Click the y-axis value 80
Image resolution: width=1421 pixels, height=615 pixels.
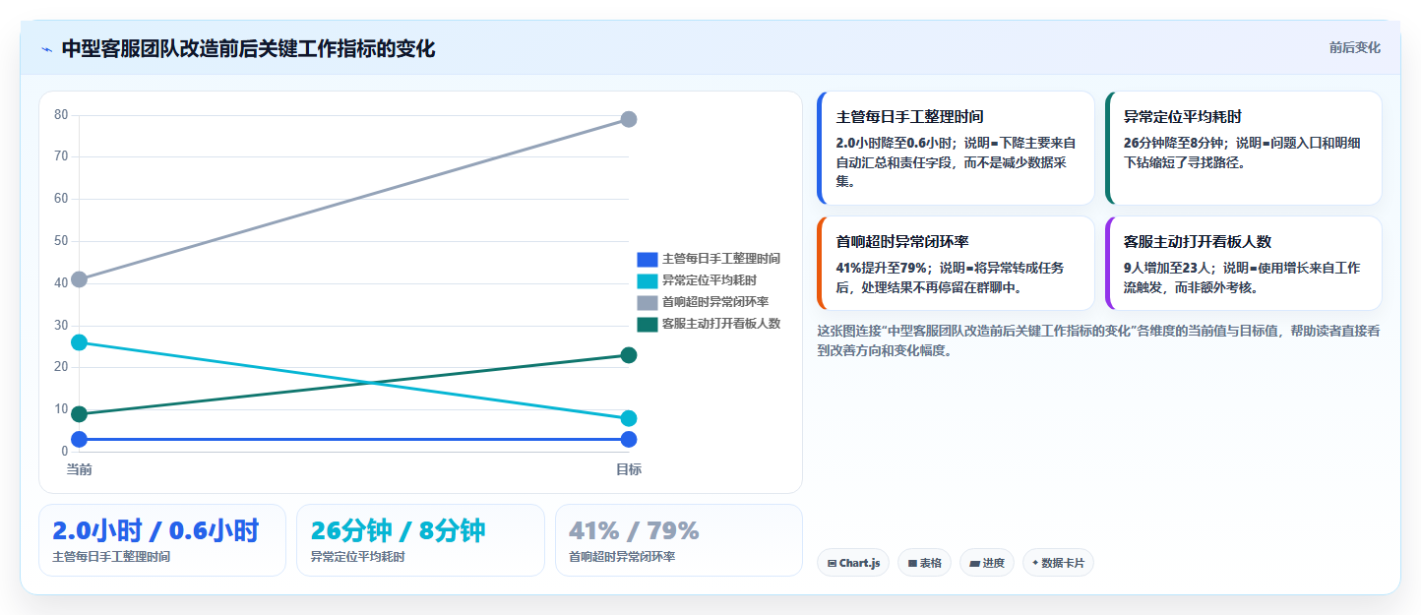(x=61, y=114)
